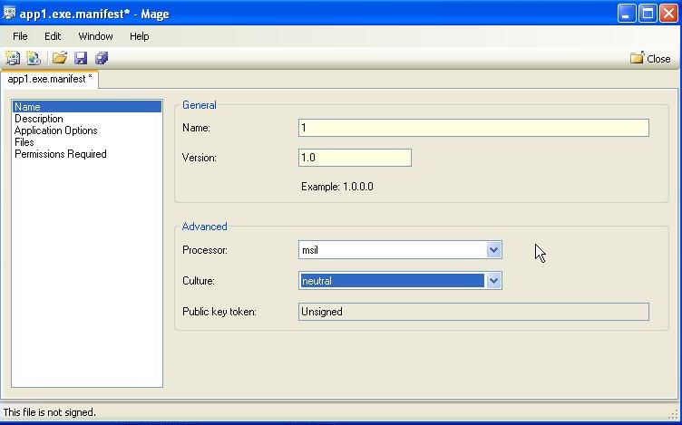Viewport: 682px width, 425px height.
Task: Select the app1.exe.manifest document tab
Action: pos(50,79)
